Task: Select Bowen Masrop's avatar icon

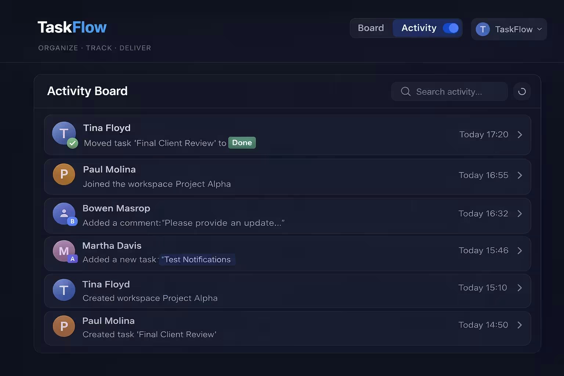Action: click(x=64, y=213)
